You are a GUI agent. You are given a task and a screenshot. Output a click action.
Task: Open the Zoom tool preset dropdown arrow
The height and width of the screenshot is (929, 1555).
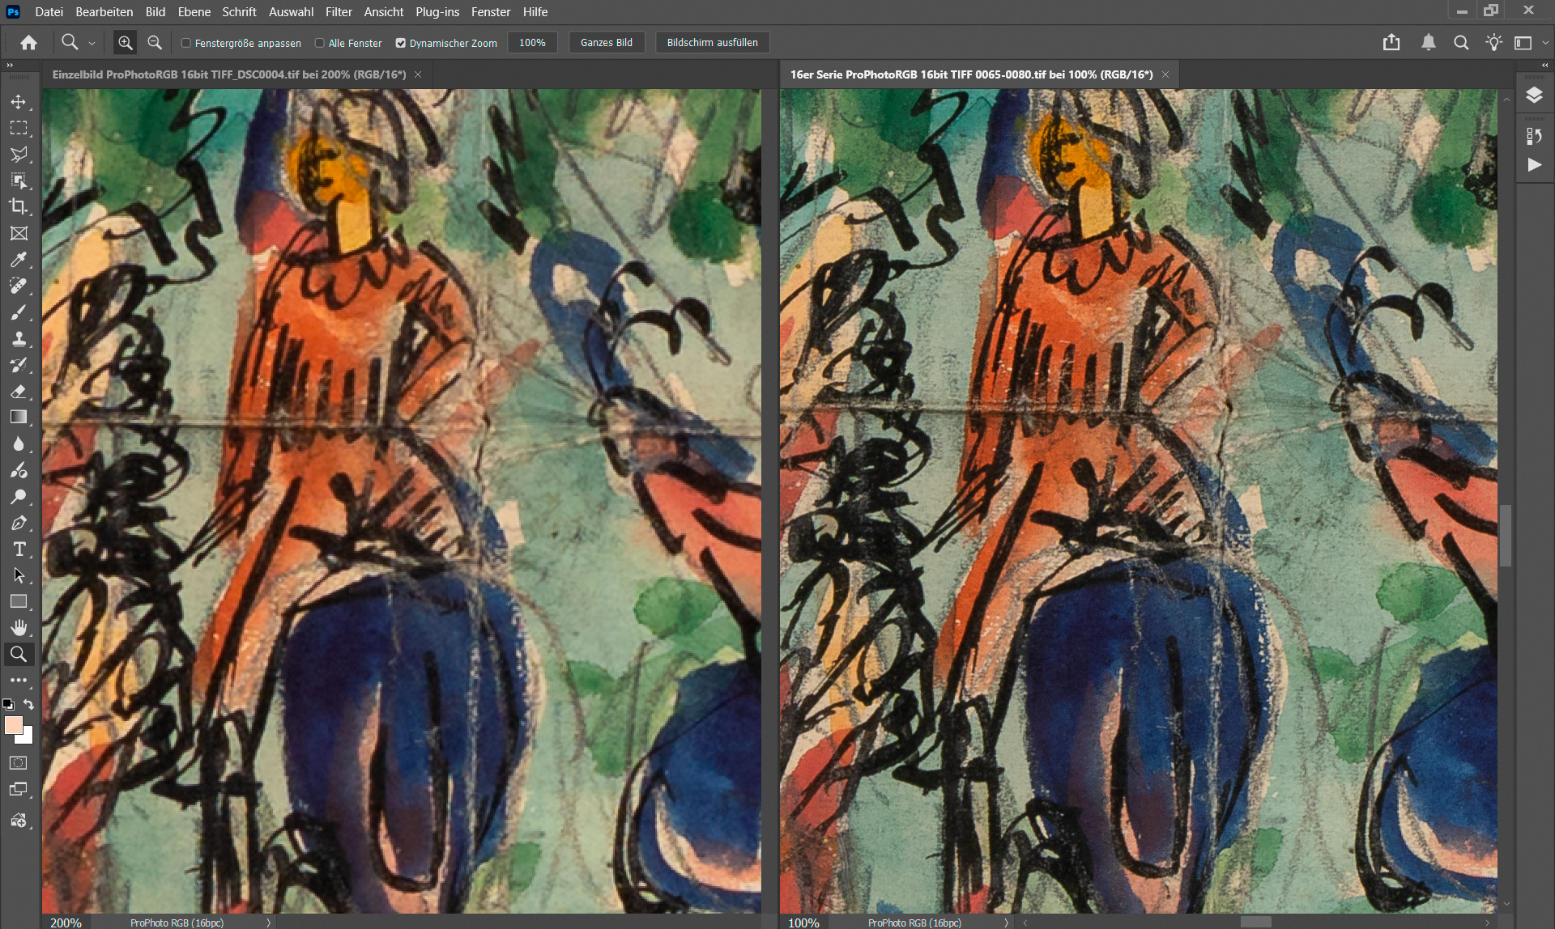pyautogui.click(x=92, y=44)
